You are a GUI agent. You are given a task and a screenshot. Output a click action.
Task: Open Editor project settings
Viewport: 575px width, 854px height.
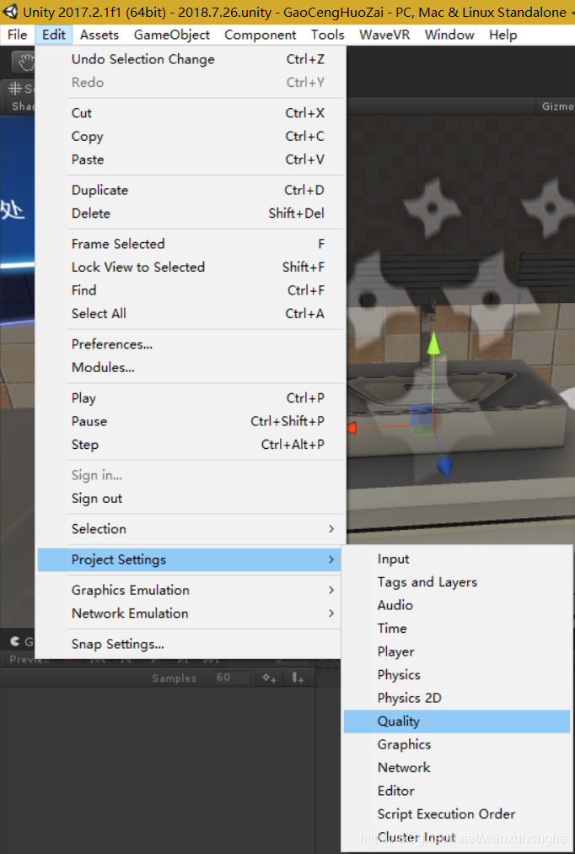456,791
